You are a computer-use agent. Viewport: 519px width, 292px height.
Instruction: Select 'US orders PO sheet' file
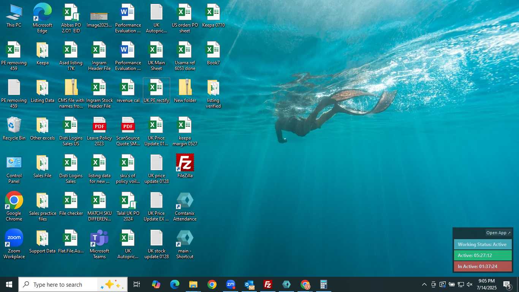(185, 18)
